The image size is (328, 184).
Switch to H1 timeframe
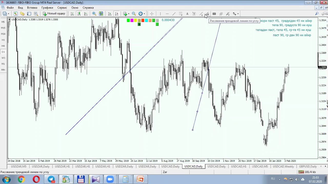(3, 40)
